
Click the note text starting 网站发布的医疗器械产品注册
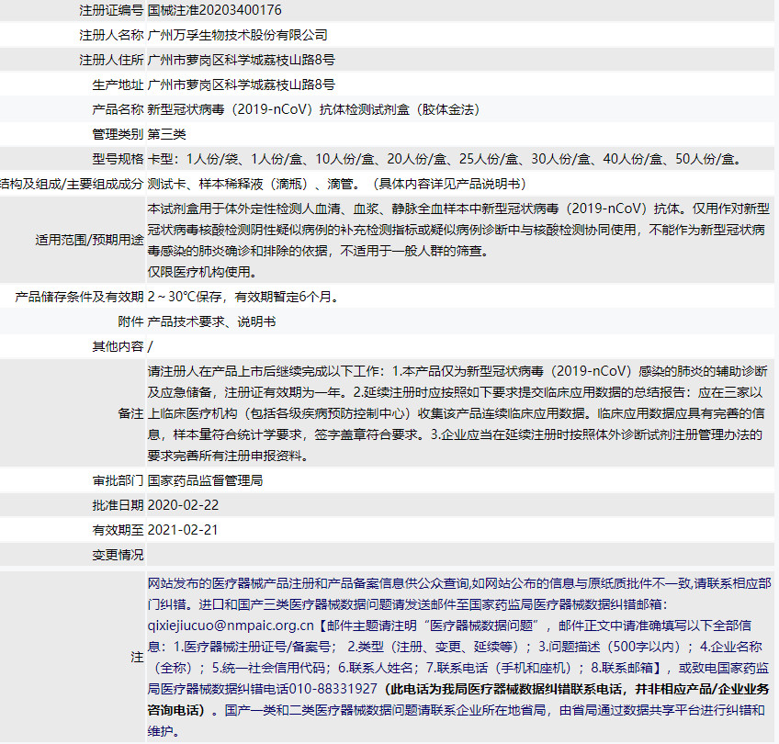459,657
